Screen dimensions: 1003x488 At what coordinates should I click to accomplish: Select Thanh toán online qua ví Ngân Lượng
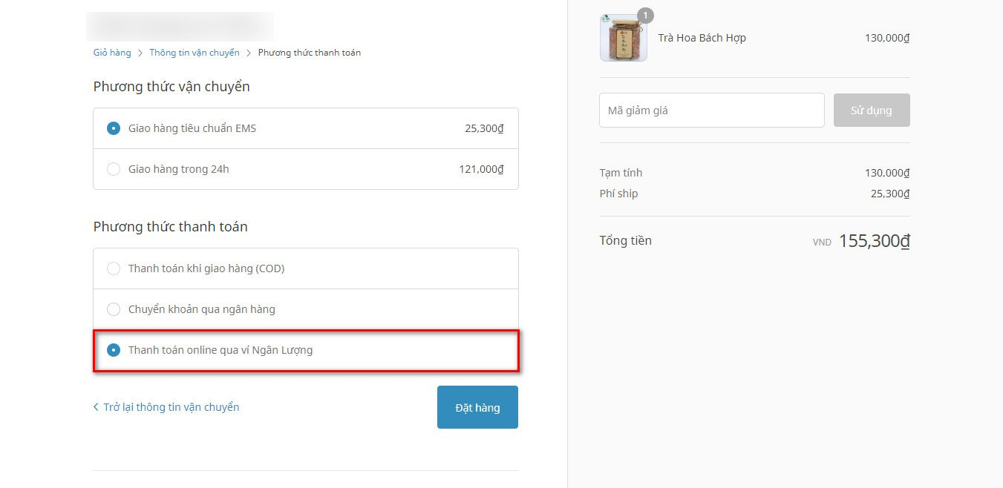click(114, 350)
